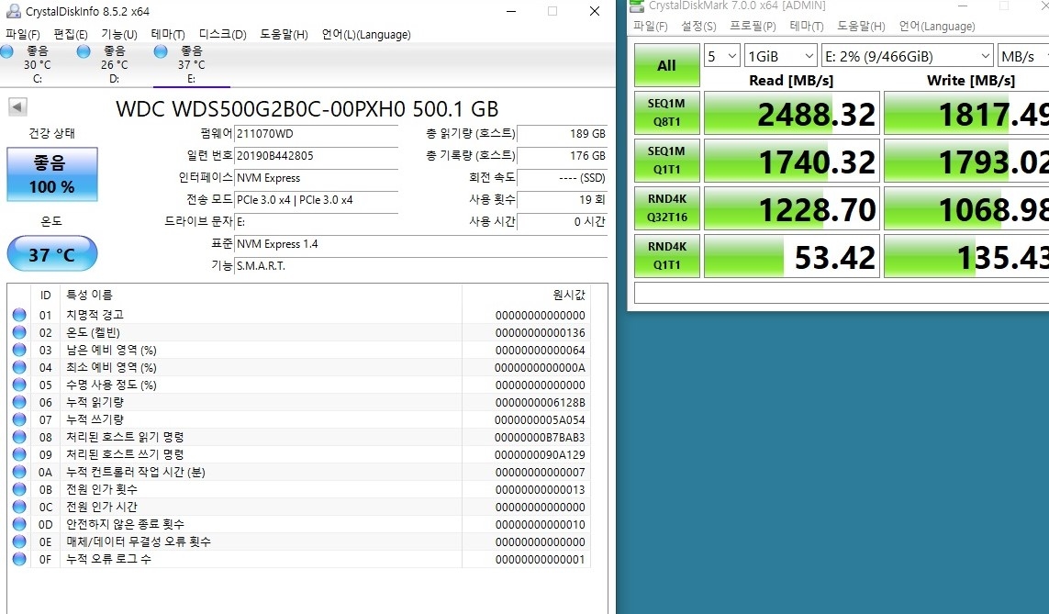Open the target drive dropdown E: 2%
1049x614 pixels.
907,56
